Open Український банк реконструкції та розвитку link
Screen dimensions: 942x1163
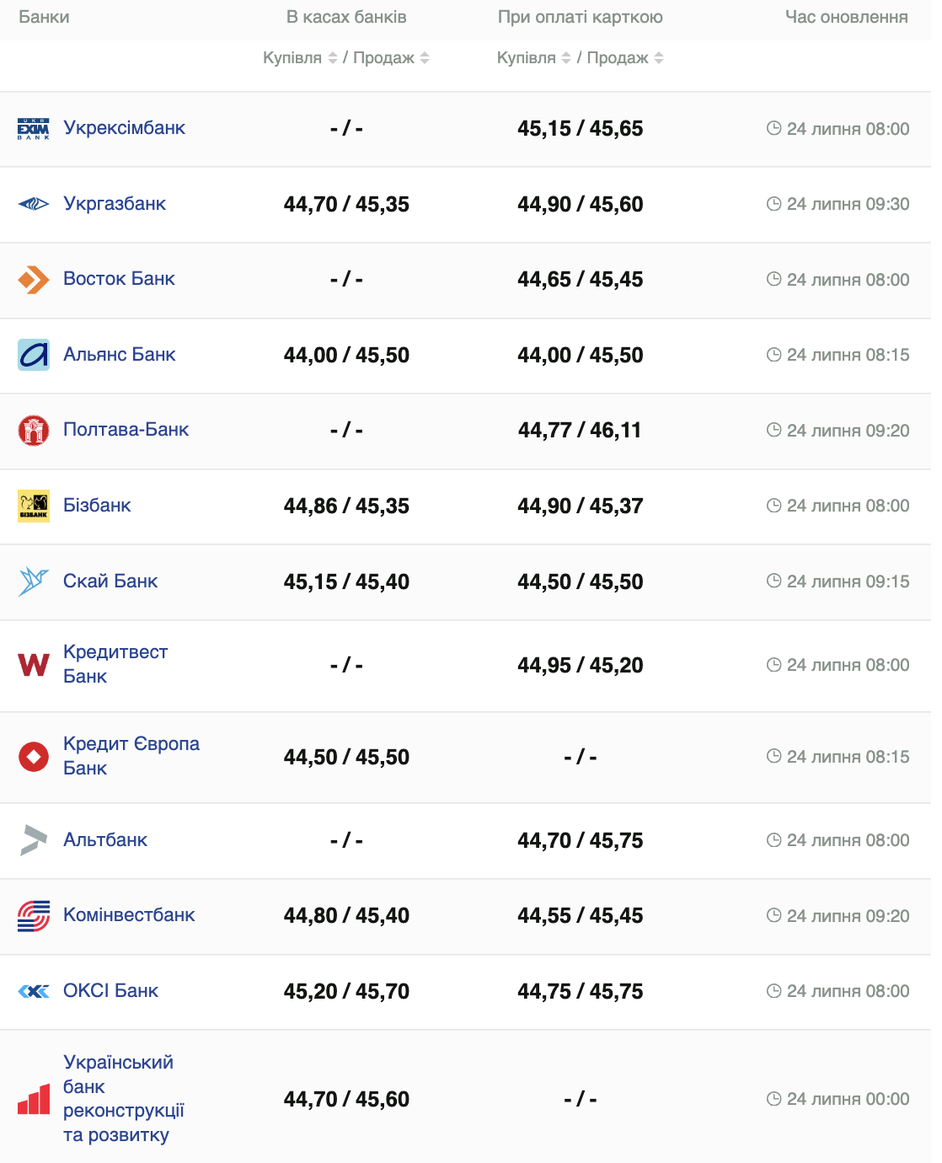tap(123, 1098)
